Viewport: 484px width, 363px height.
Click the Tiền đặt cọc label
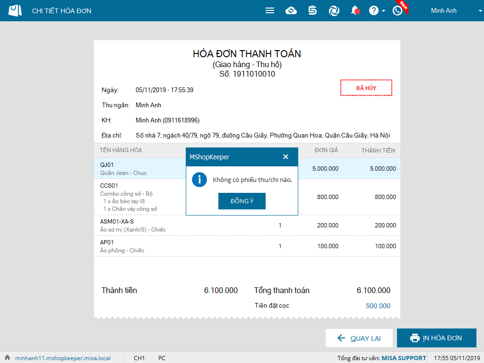(272, 306)
